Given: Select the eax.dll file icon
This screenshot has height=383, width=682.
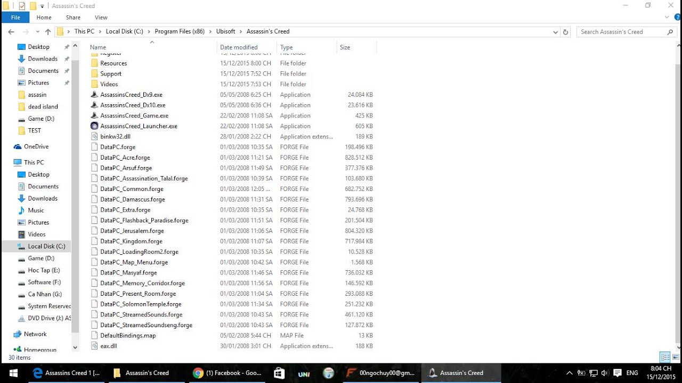Looking at the screenshot, I should (94, 346).
